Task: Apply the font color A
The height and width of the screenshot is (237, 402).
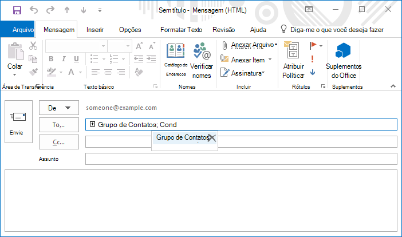Action: (71, 72)
